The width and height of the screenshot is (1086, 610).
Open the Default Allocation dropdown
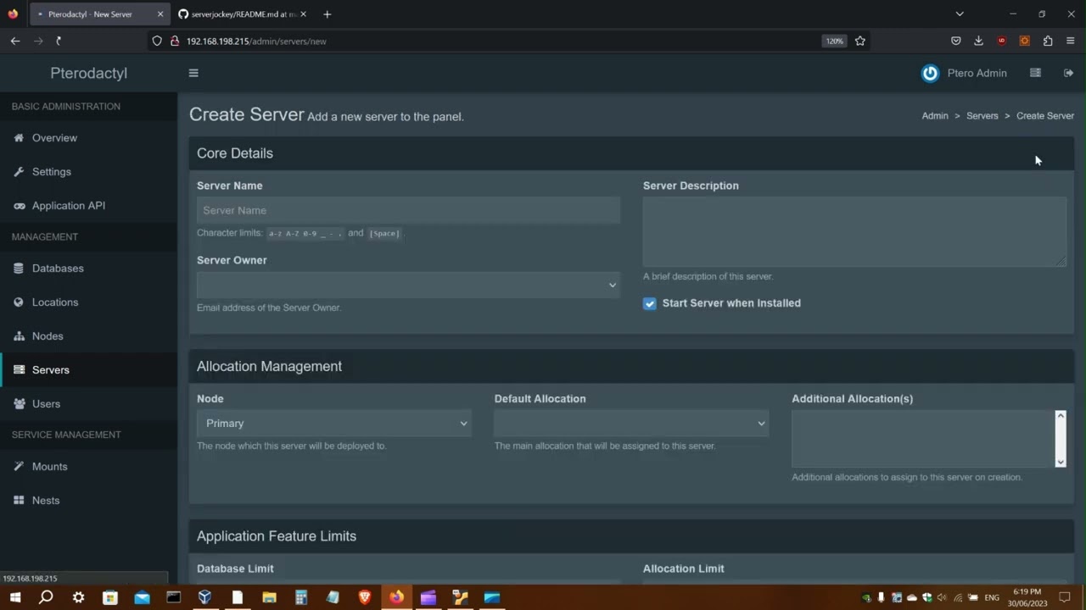click(631, 424)
